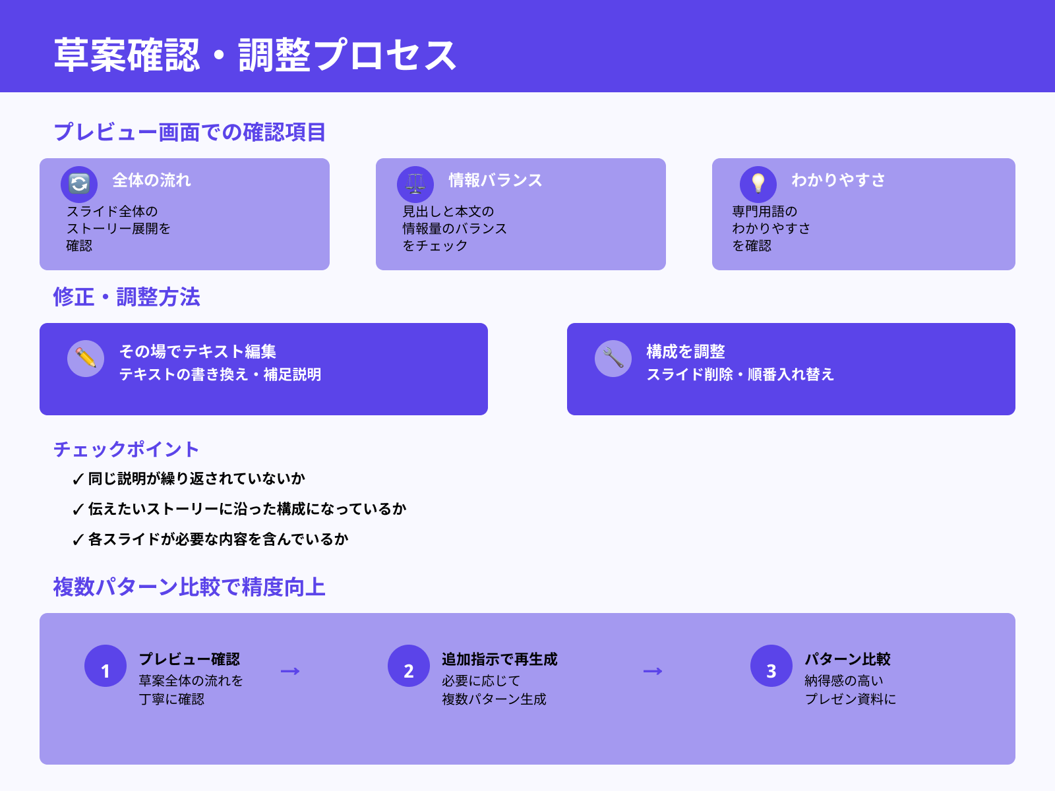Click the balance scale icon for 情報バランス
This screenshot has width=1055, height=791.
[414, 183]
